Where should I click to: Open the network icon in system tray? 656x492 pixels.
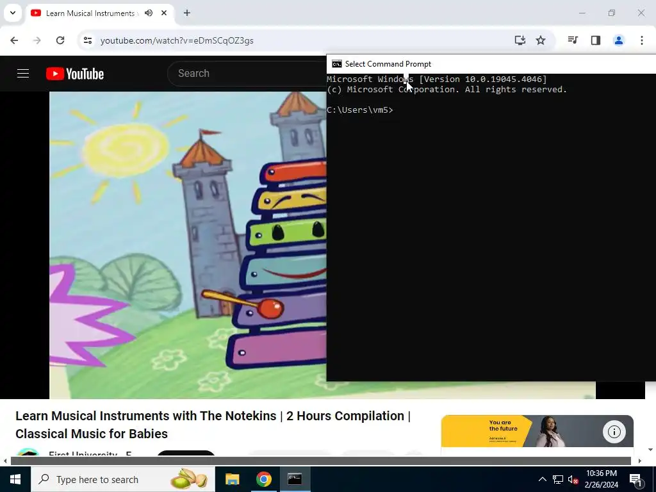coord(558,479)
